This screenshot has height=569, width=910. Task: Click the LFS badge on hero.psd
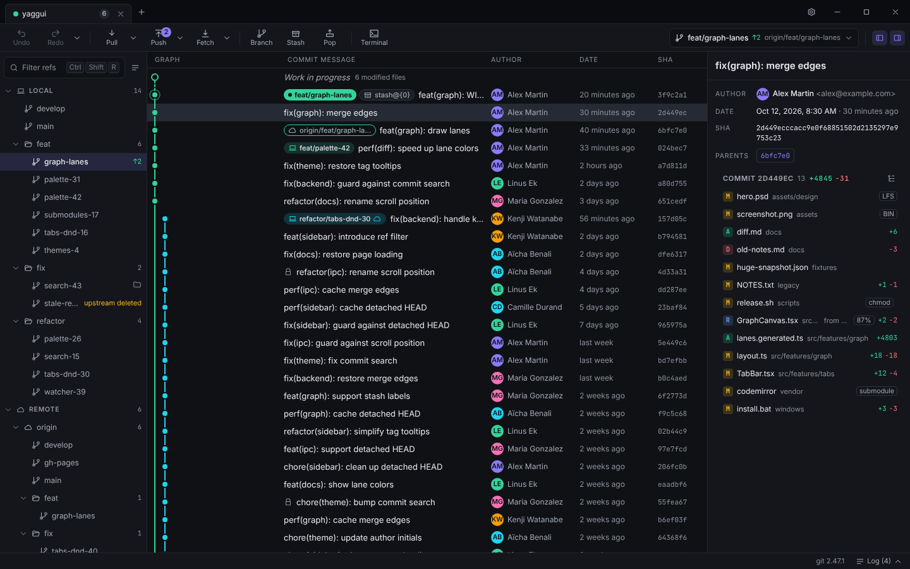[888, 197]
